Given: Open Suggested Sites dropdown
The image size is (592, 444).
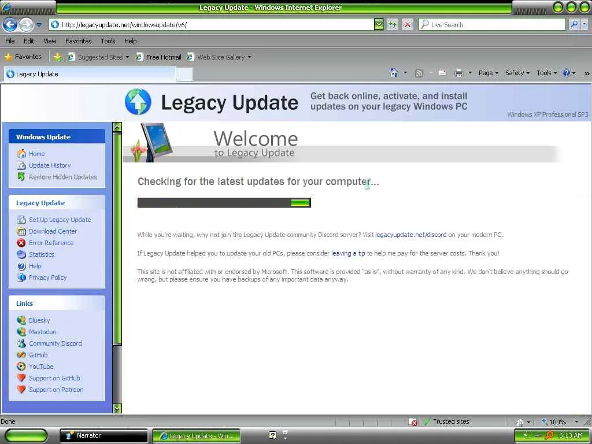Looking at the screenshot, I should coord(98,57).
